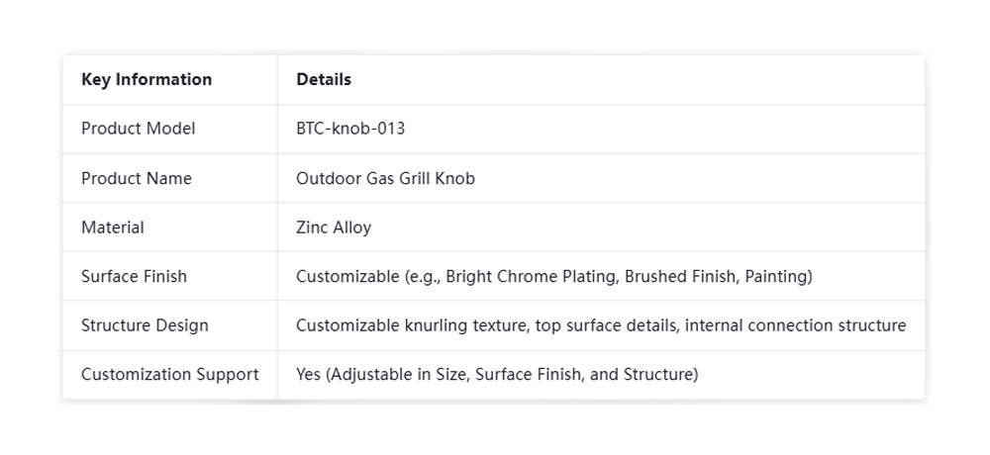Select the 'Surface Finish' label cell
The height and width of the screenshot is (455, 990).
coord(134,276)
